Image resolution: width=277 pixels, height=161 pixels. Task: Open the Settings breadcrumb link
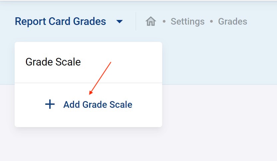(x=187, y=22)
